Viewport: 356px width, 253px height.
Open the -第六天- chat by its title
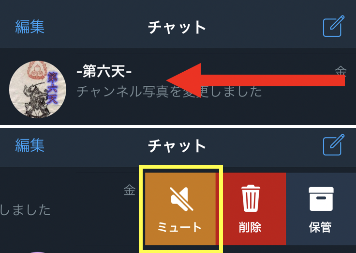[104, 71]
